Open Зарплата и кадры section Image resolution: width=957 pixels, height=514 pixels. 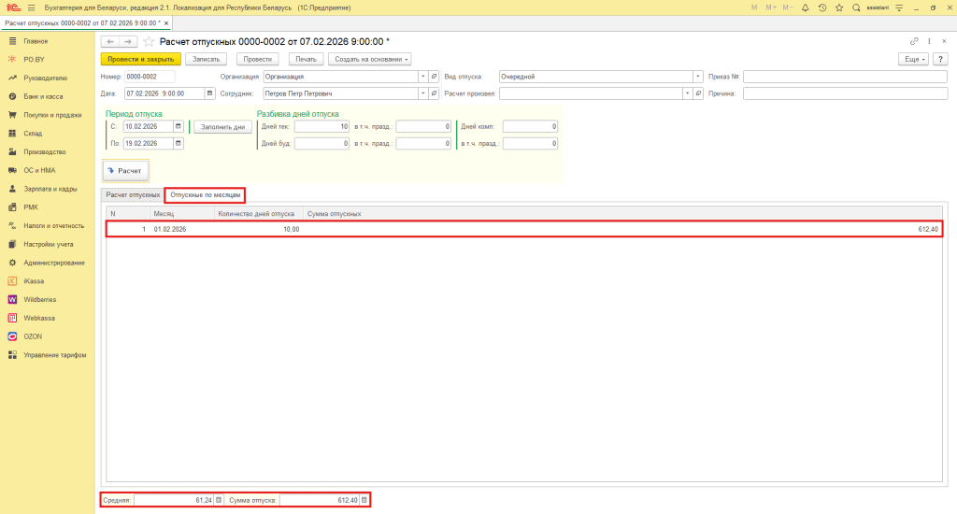coord(49,189)
